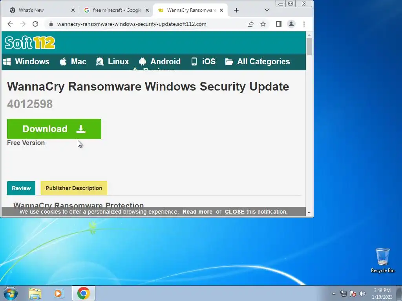This screenshot has width=402, height=301.
Task: Close the WannaCry Ransomware tab
Action: click(x=221, y=10)
